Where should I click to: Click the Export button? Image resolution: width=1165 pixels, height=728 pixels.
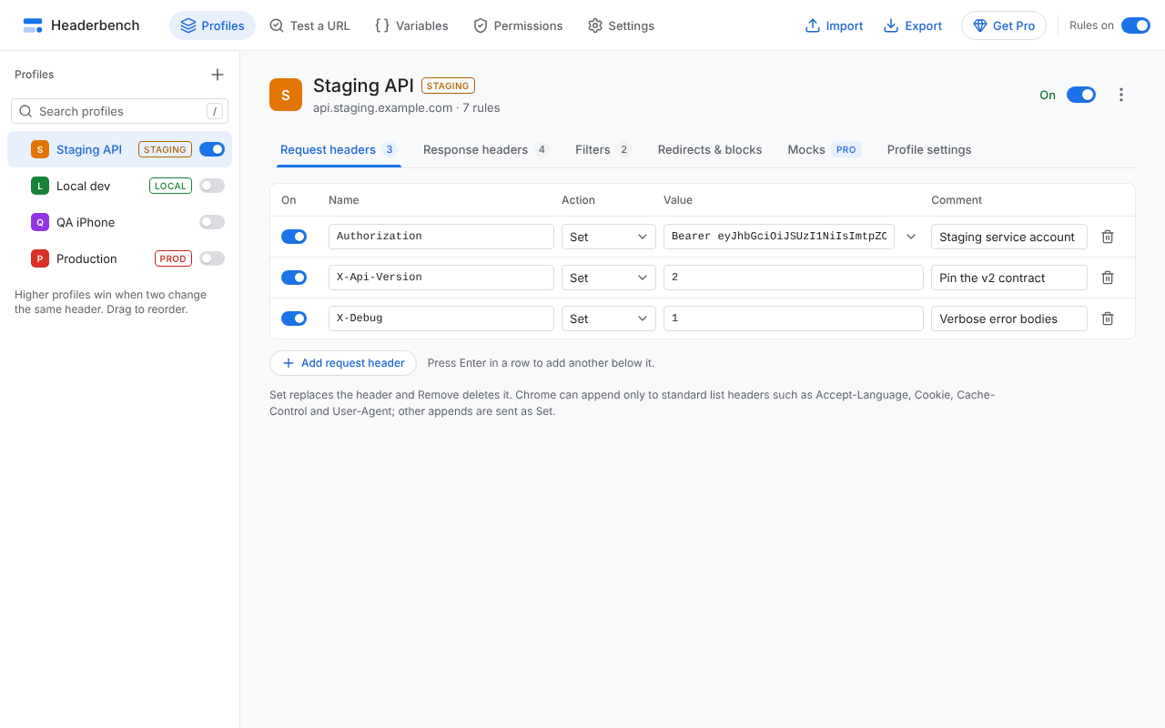pyautogui.click(x=913, y=25)
